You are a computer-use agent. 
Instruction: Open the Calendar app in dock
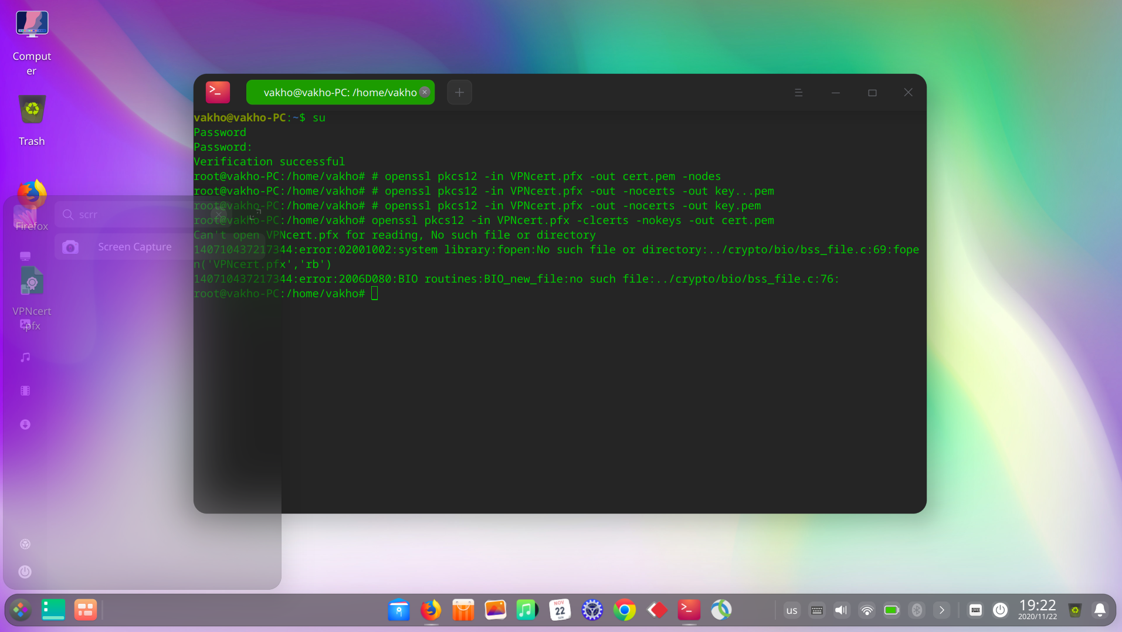coord(560,610)
